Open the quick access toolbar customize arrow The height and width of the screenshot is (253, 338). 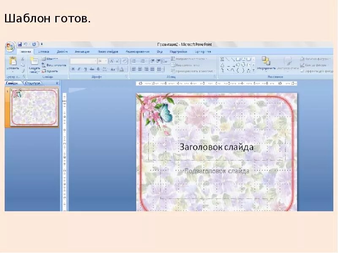[x=41, y=44]
